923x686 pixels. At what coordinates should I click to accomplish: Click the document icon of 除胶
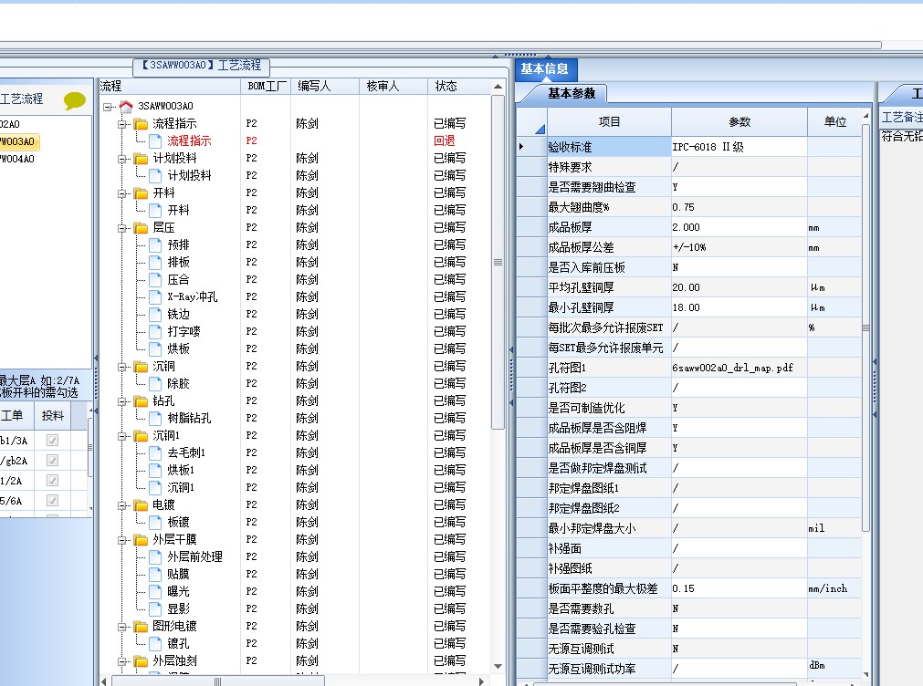(x=155, y=384)
